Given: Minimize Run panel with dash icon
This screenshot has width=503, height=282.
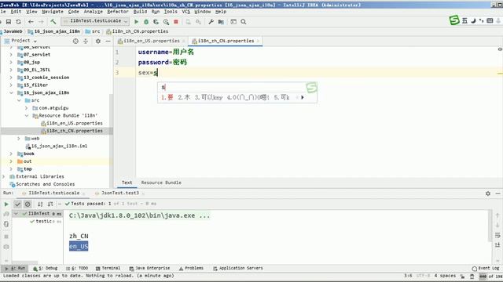Looking at the screenshot, I should (497, 193).
